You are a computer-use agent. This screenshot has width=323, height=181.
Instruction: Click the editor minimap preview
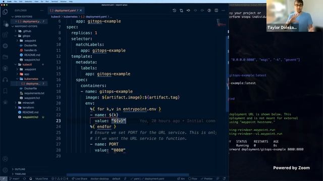[x=221, y=23]
